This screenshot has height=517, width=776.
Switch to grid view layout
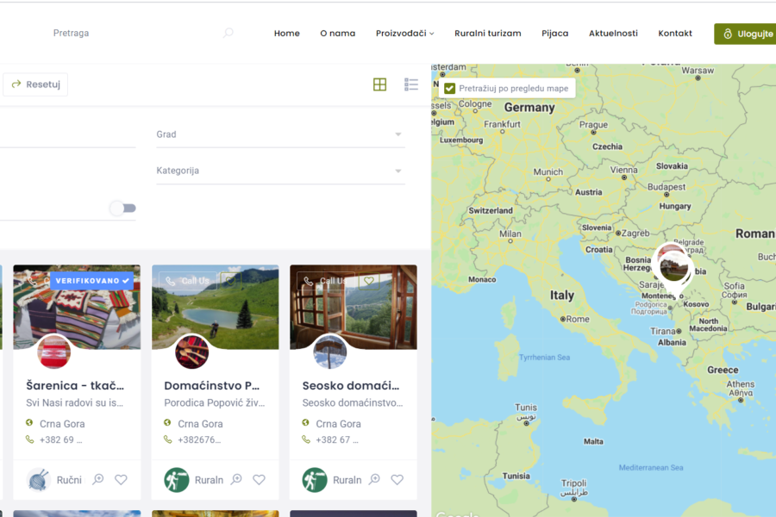click(x=379, y=84)
